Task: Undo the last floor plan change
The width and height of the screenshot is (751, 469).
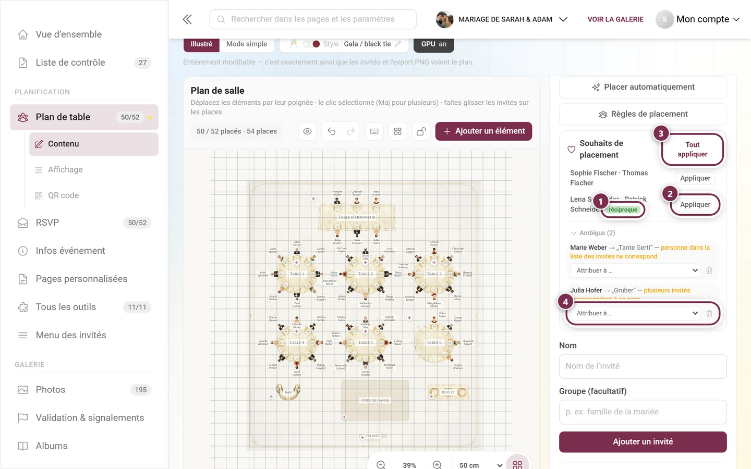Action: [332, 131]
